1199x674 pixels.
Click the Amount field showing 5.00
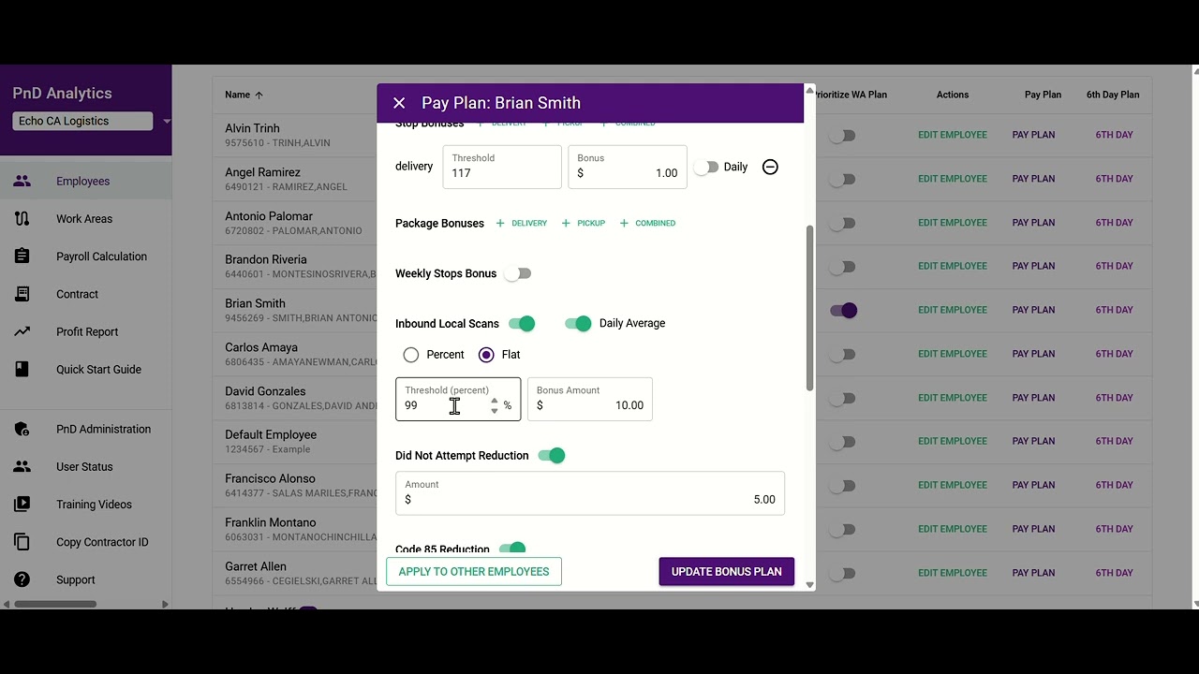pos(590,493)
